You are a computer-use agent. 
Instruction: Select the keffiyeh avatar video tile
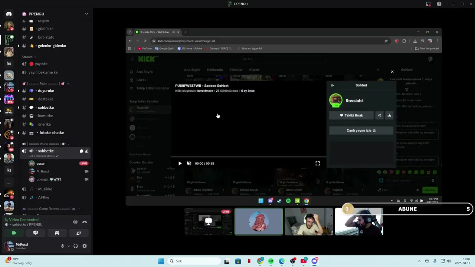click(x=259, y=221)
